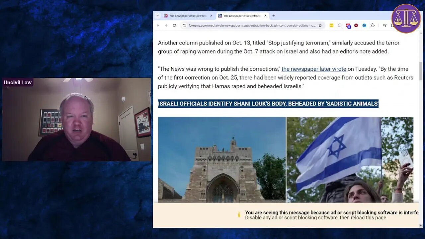Open the blue circular extension icon

(364, 25)
